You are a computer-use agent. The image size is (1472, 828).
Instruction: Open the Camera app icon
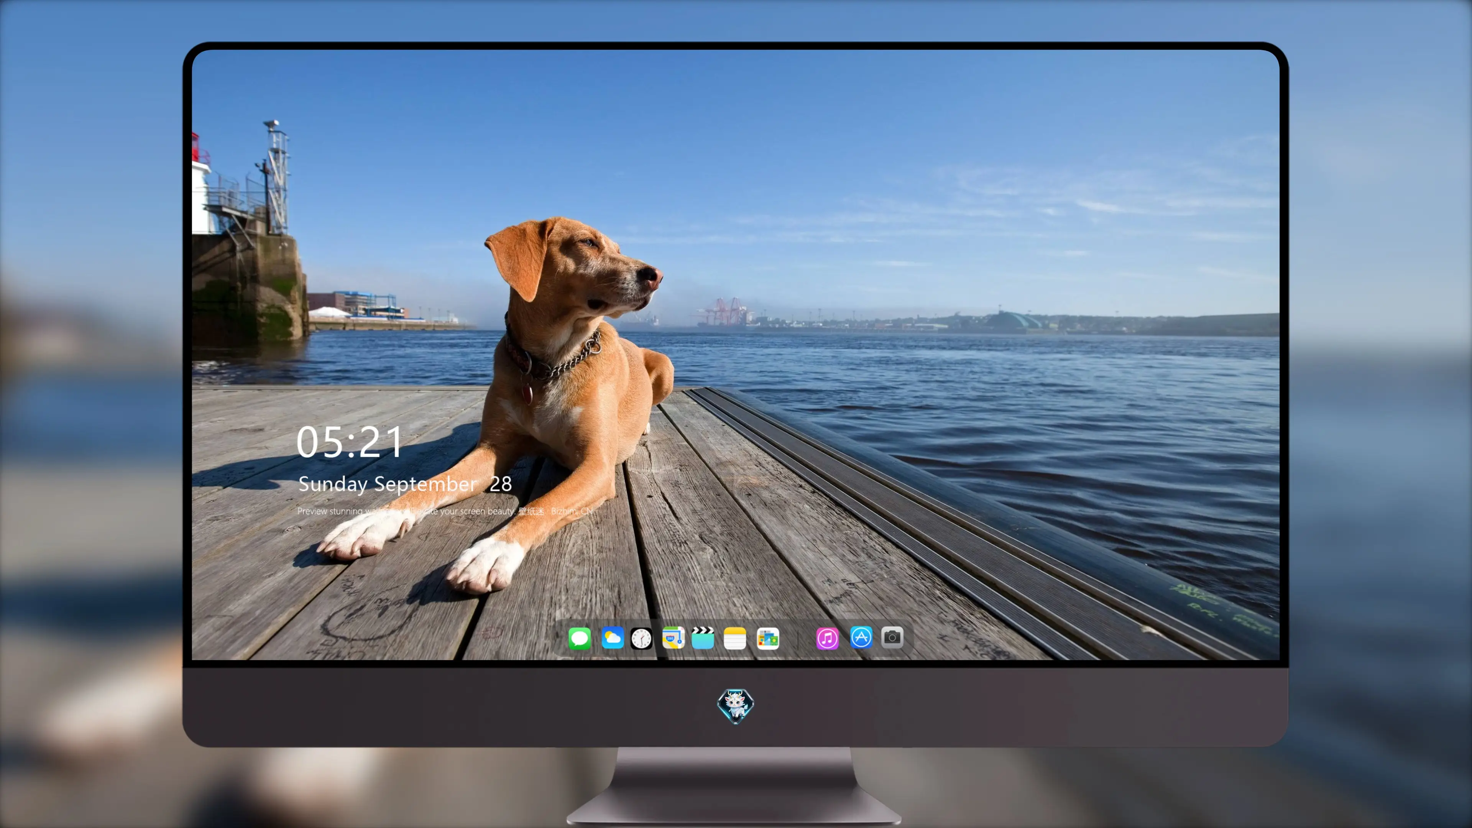click(892, 637)
